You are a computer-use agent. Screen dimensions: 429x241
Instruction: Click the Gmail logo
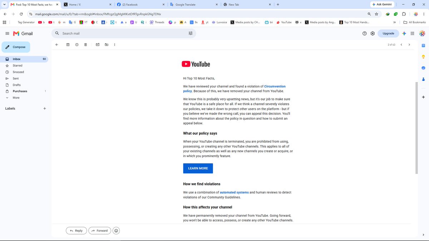[23, 33]
